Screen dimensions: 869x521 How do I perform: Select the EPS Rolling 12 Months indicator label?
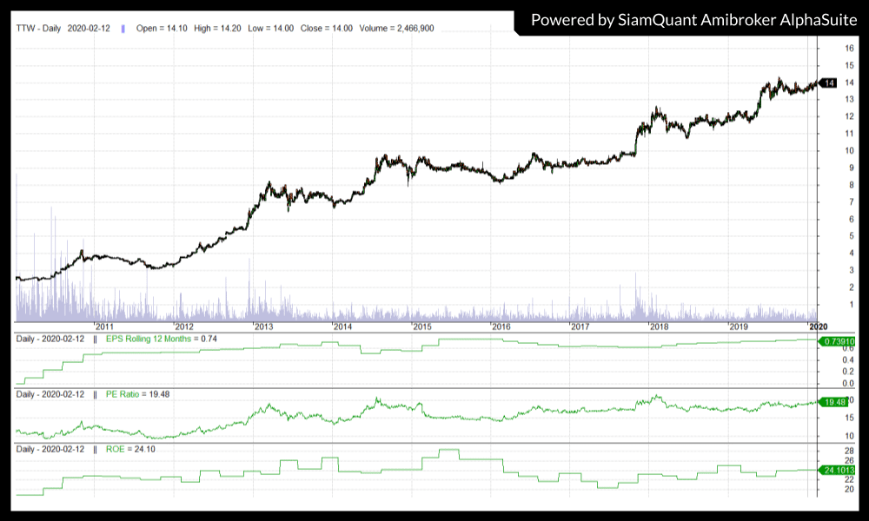pyautogui.click(x=146, y=338)
